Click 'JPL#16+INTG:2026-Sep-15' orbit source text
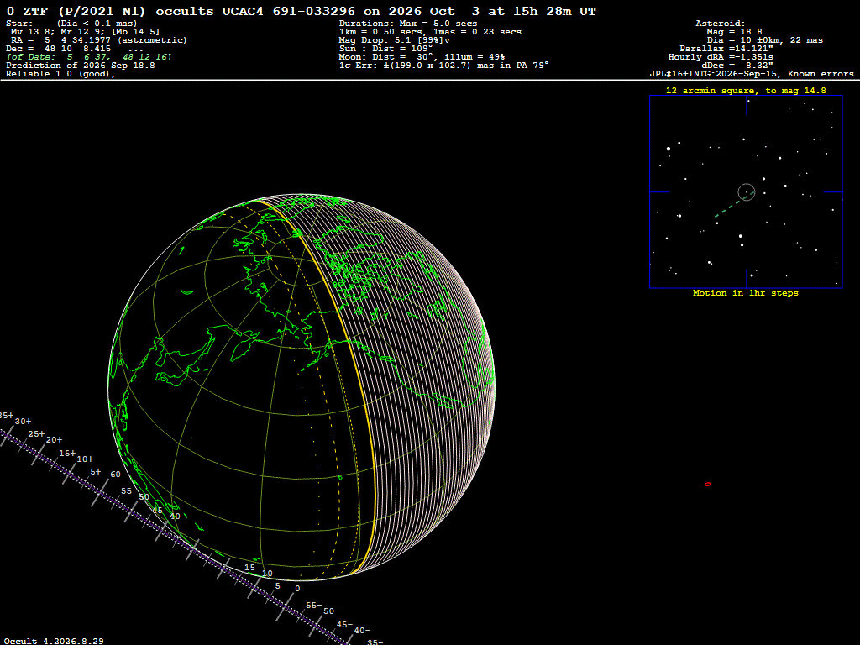Image resolution: width=860 pixels, height=645 pixels. tap(716, 74)
